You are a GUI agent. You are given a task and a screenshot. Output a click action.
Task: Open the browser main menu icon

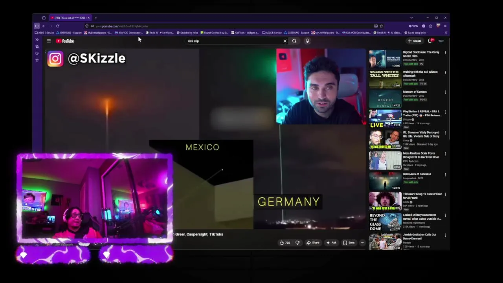coord(445,26)
